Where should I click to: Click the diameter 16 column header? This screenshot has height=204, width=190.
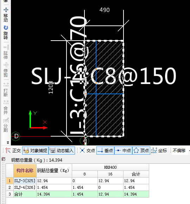[110, 174]
